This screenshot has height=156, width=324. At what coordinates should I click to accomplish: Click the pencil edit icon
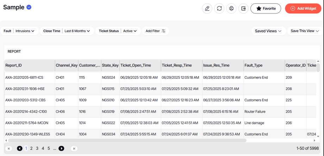[x=207, y=8]
